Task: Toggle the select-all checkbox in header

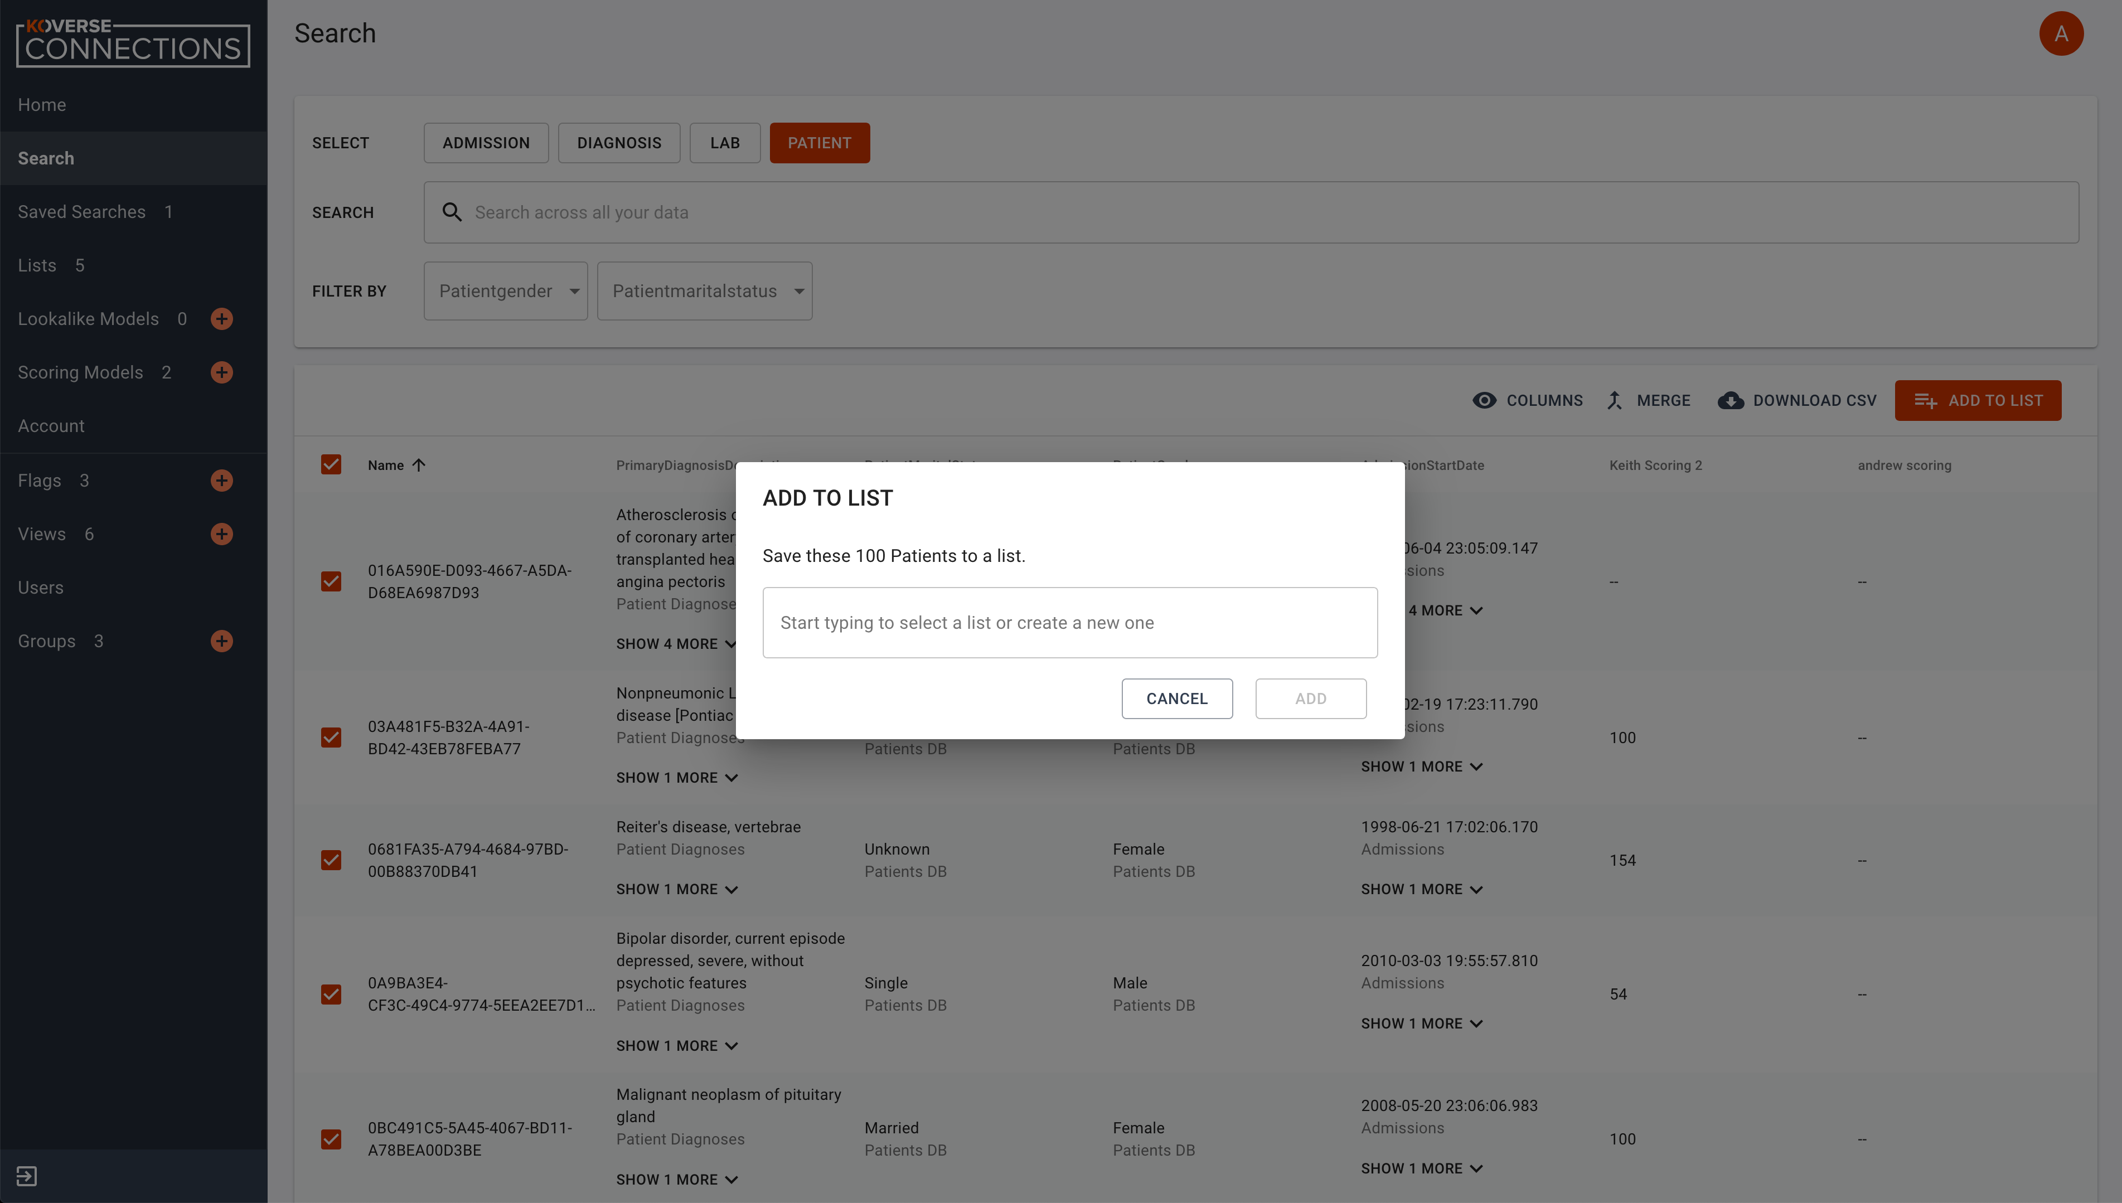Action: tap(331, 464)
